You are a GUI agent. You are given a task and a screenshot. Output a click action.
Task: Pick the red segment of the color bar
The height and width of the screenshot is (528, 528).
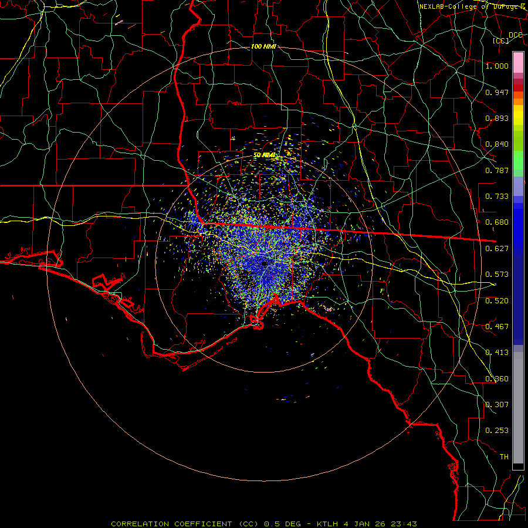coord(518,88)
